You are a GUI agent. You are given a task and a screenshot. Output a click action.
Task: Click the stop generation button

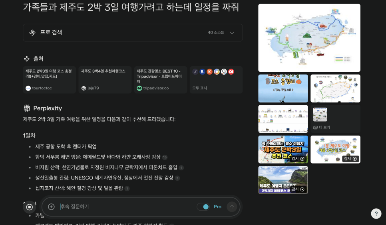click(x=29, y=207)
